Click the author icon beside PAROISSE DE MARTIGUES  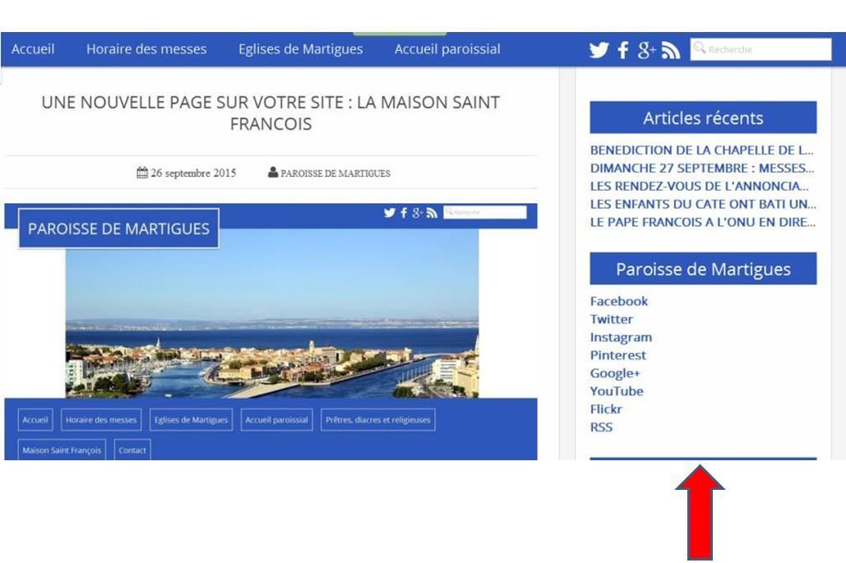pos(273,173)
